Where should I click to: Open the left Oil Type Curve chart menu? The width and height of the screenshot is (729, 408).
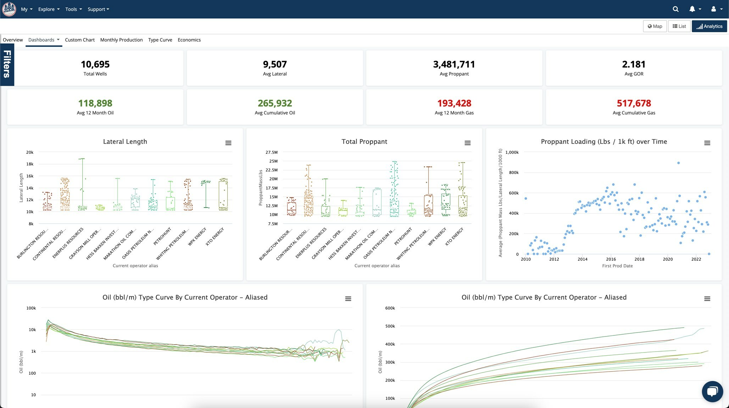(348, 299)
